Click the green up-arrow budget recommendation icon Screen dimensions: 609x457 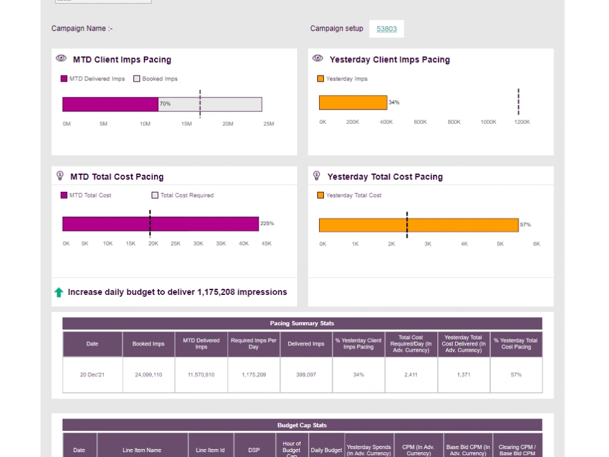[59, 292]
